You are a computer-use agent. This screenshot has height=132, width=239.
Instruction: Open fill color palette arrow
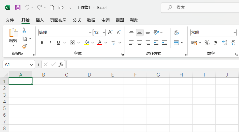click(x=92, y=43)
